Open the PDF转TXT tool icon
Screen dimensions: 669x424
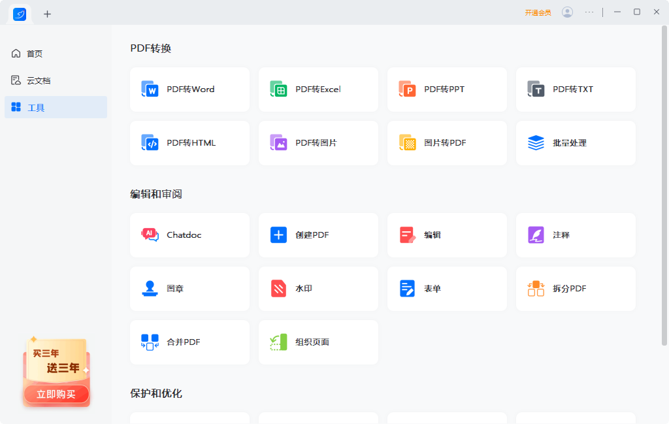tap(536, 89)
